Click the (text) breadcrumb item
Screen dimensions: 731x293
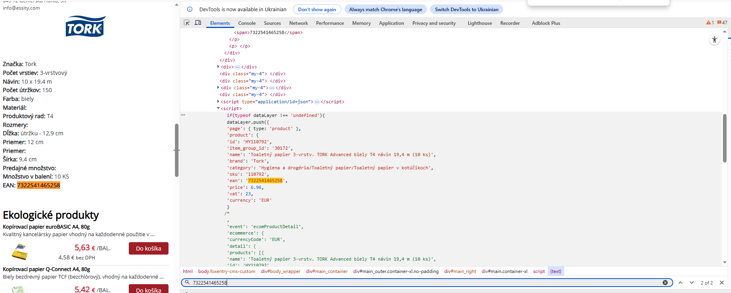(556, 271)
